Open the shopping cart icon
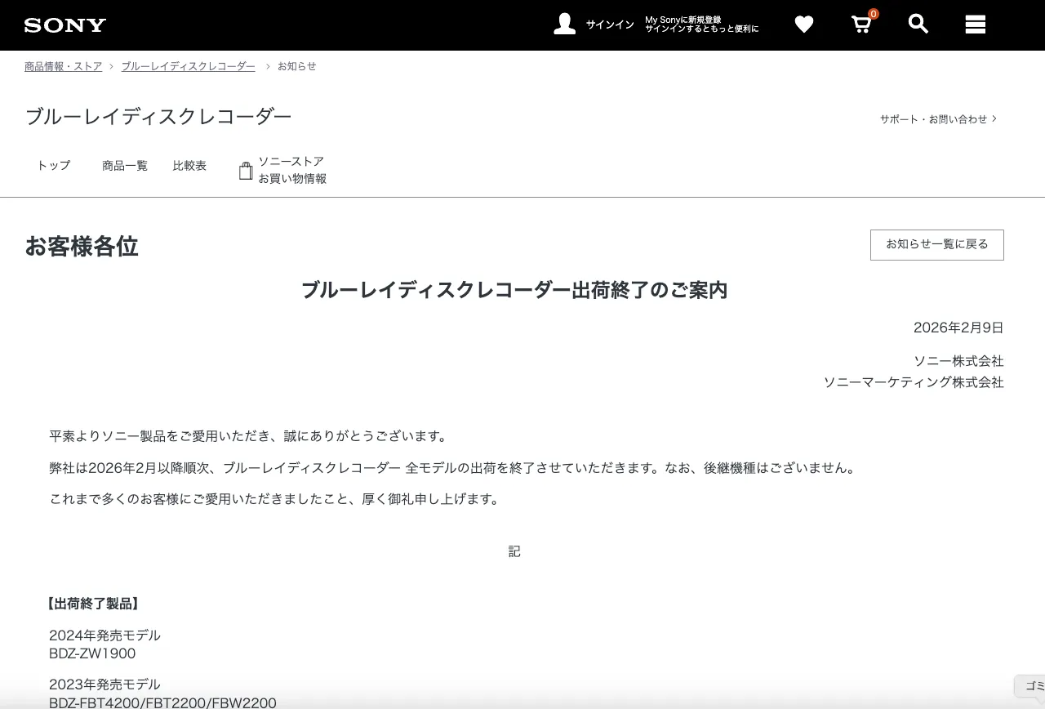 [861, 24]
